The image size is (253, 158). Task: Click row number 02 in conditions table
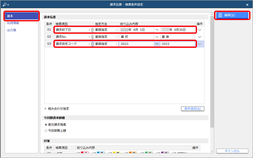pos(49,37)
